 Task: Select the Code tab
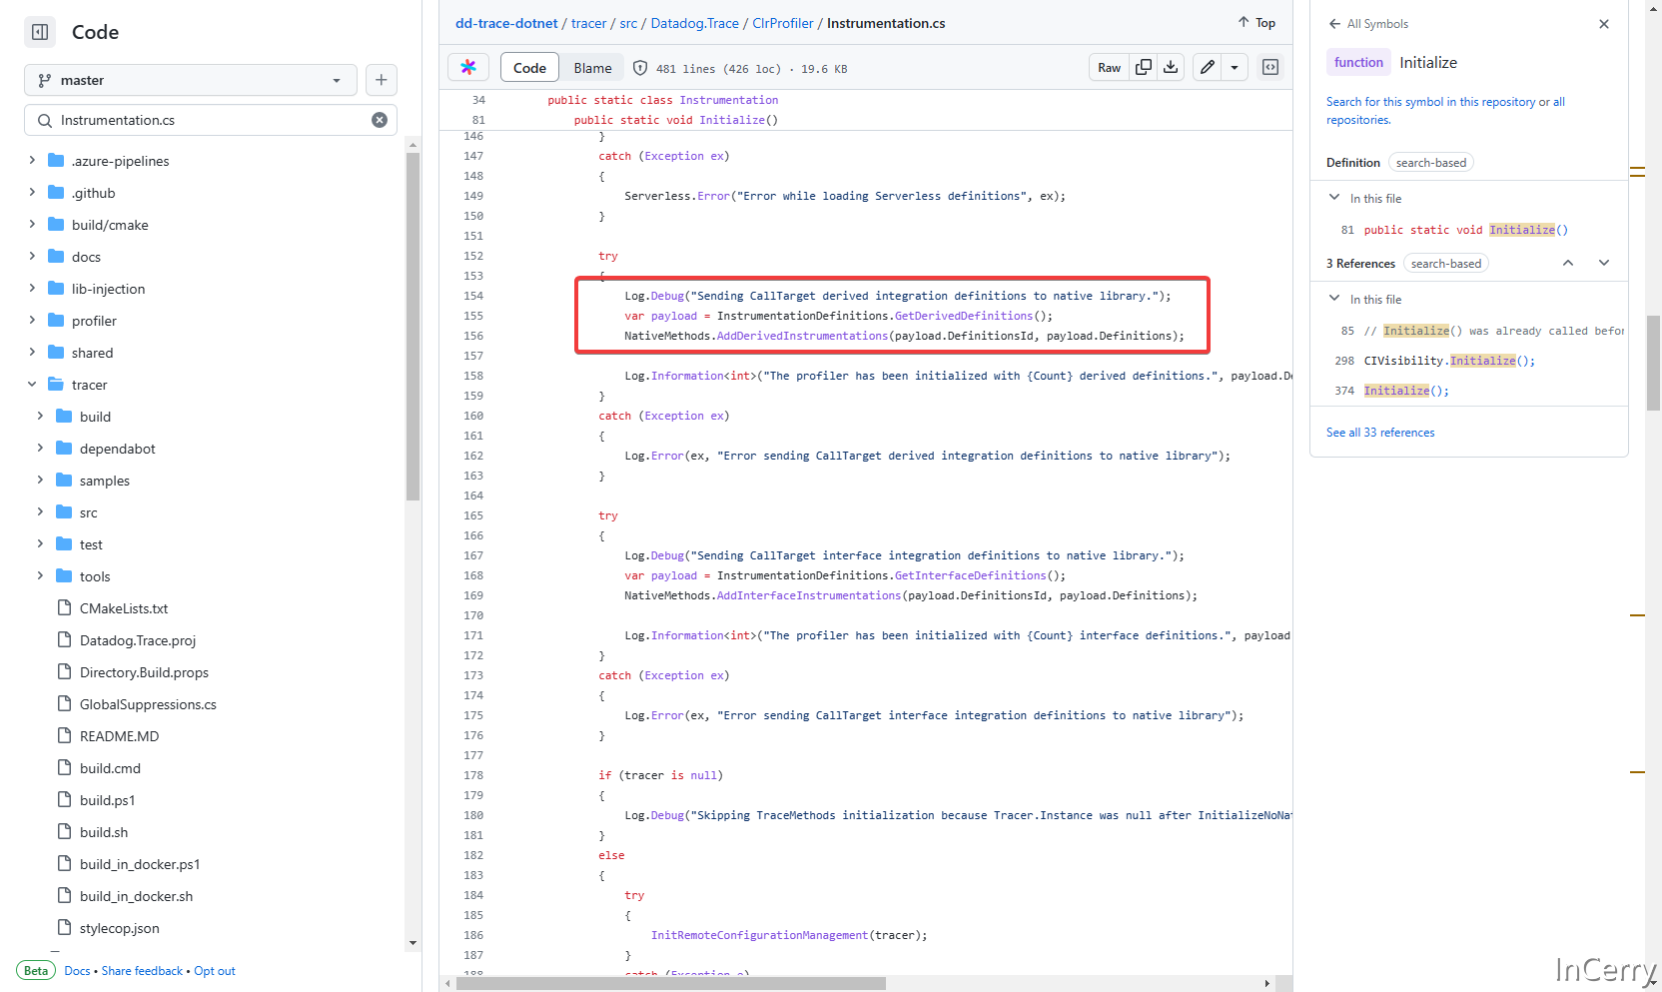pyautogui.click(x=529, y=68)
